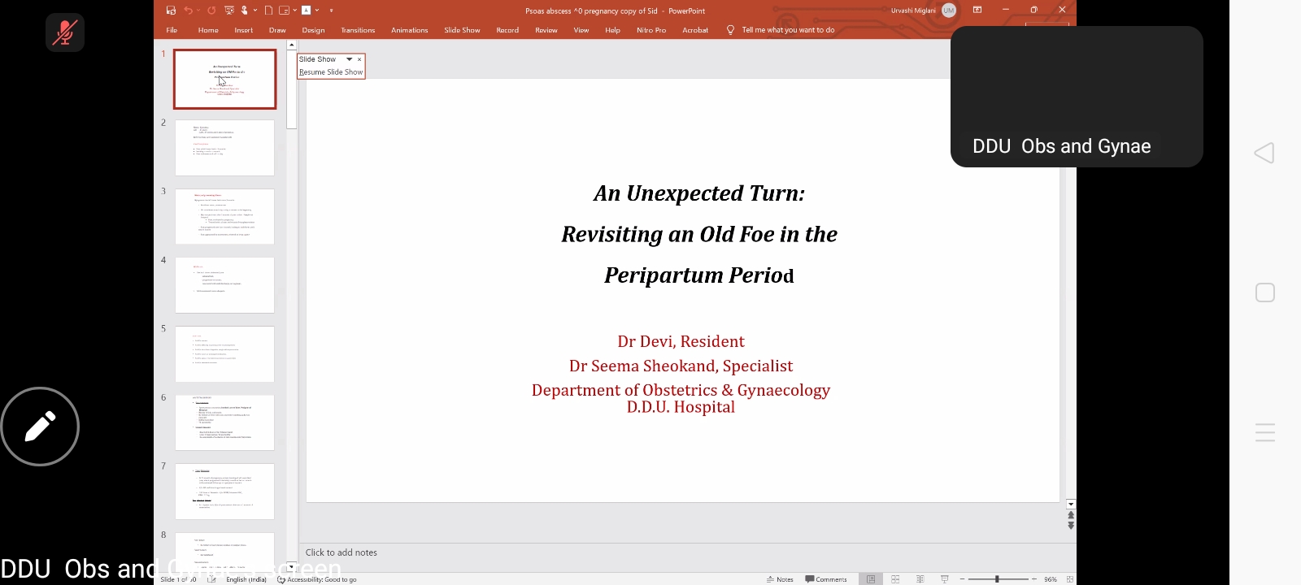Screen dimensions: 1301x585
Task: Open Customize Quick Access Toolbar dropdown
Action: tap(331, 11)
